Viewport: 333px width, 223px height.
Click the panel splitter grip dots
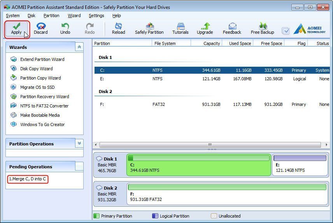(212, 149)
